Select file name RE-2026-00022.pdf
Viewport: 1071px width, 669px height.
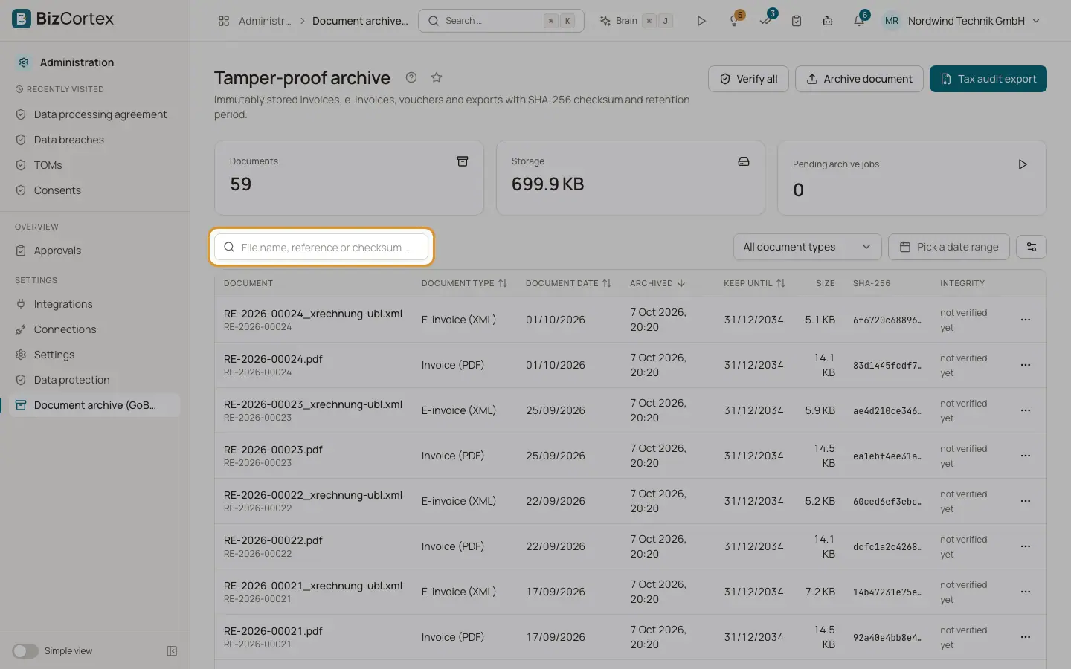(273, 540)
